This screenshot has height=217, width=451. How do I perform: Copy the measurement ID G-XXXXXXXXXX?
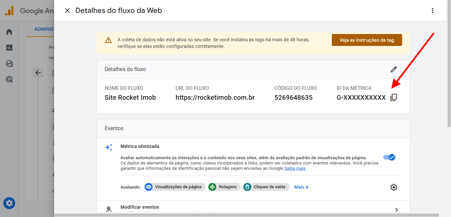point(393,97)
